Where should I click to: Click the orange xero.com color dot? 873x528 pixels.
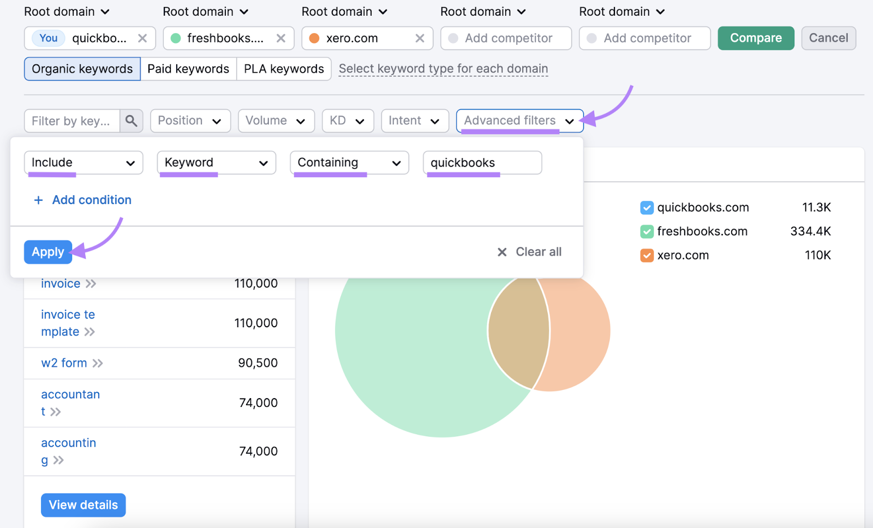coord(314,38)
